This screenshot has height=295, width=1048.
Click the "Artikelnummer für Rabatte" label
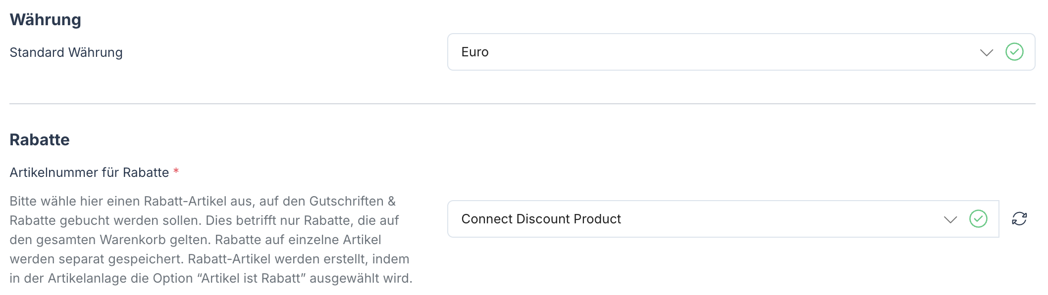click(89, 172)
